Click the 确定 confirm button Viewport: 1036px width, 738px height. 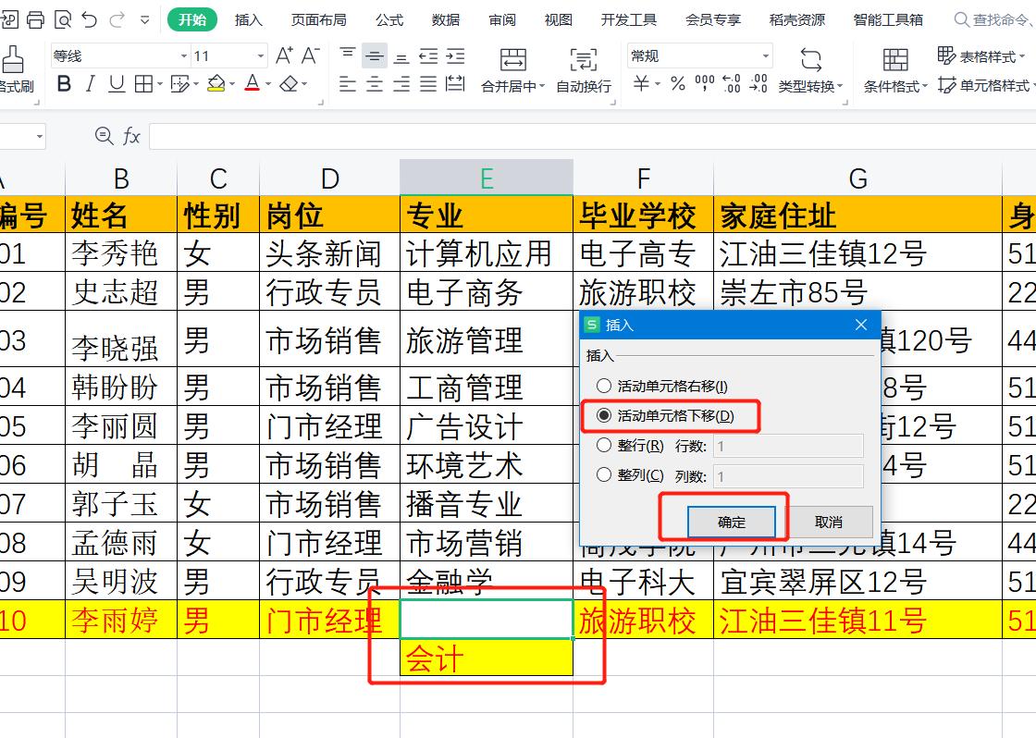coord(731,521)
